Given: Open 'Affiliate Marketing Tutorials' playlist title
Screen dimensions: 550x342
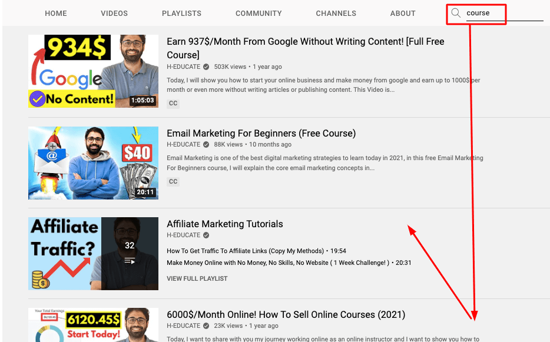Looking at the screenshot, I should (x=225, y=224).
